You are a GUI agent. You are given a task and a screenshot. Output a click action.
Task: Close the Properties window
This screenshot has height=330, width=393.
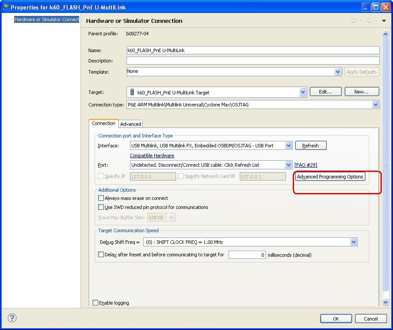pos(386,7)
